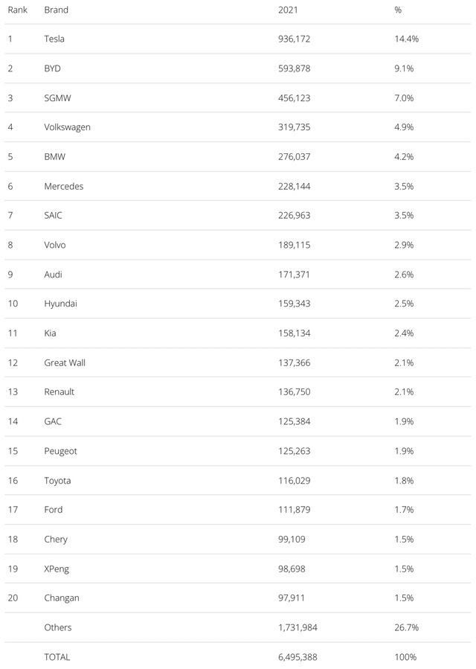Viewport: 476px width, 669px height.
Task: Select the SAIC brand name
Action: coord(53,216)
